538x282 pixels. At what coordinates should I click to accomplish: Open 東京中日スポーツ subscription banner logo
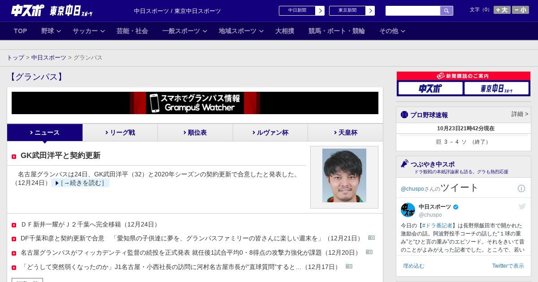click(x=496, y=88)
